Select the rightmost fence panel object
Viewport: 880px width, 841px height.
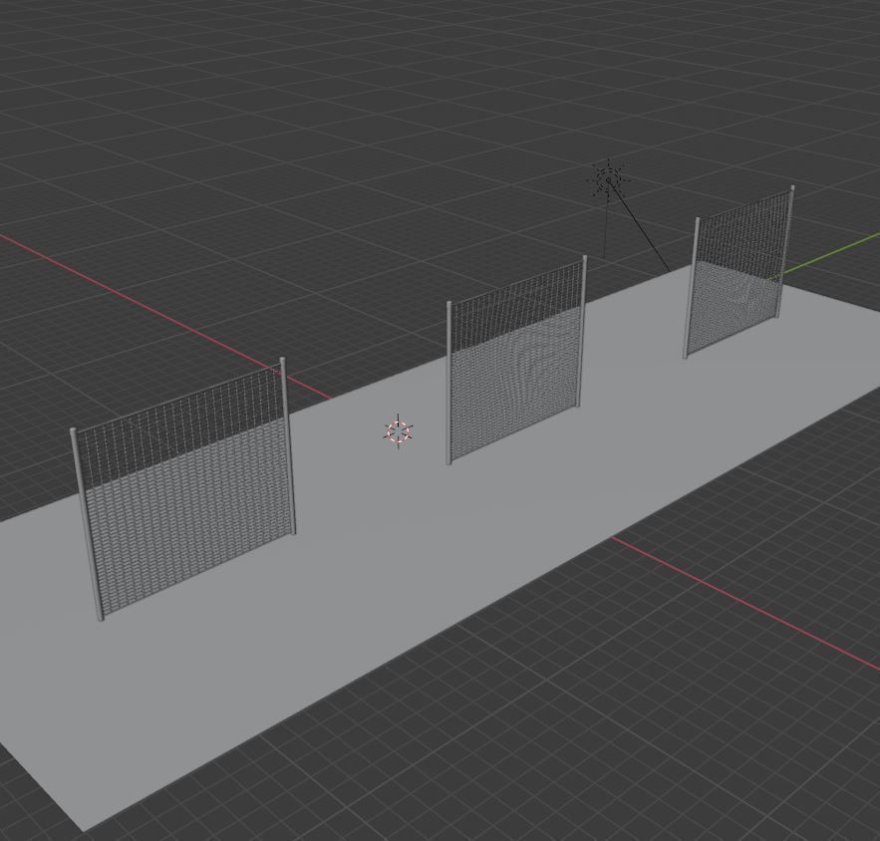tap(738, 272)
